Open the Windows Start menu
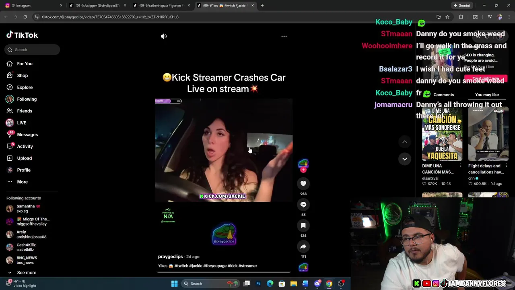 point(174,284)
